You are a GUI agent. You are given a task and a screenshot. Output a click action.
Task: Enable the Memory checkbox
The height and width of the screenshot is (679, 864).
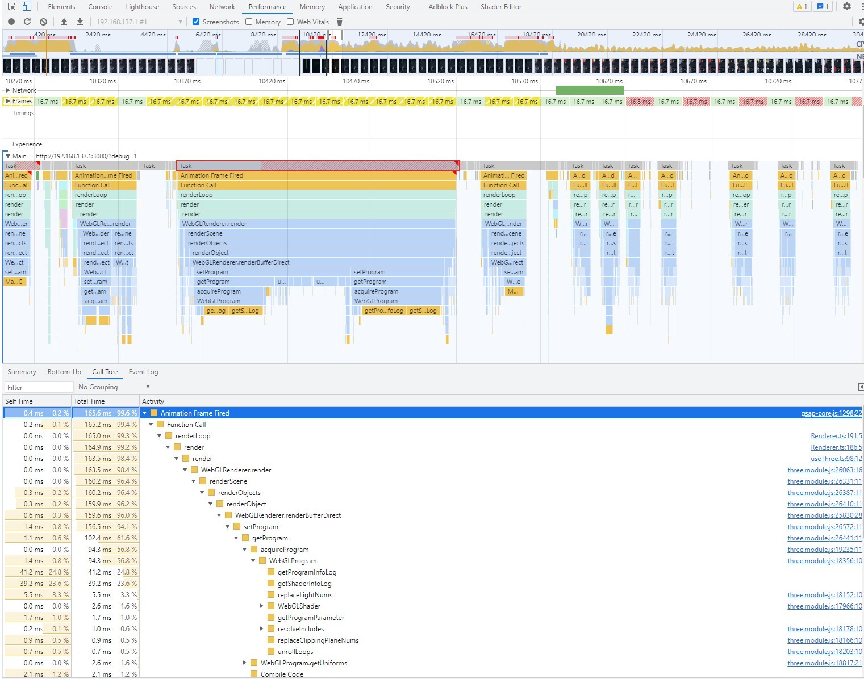pos(249,22)
